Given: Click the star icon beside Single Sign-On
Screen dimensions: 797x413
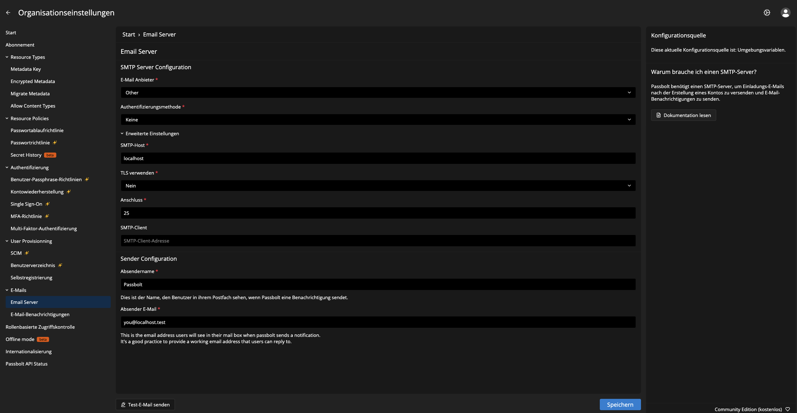Looking at the screenshot, I should 47,204.
